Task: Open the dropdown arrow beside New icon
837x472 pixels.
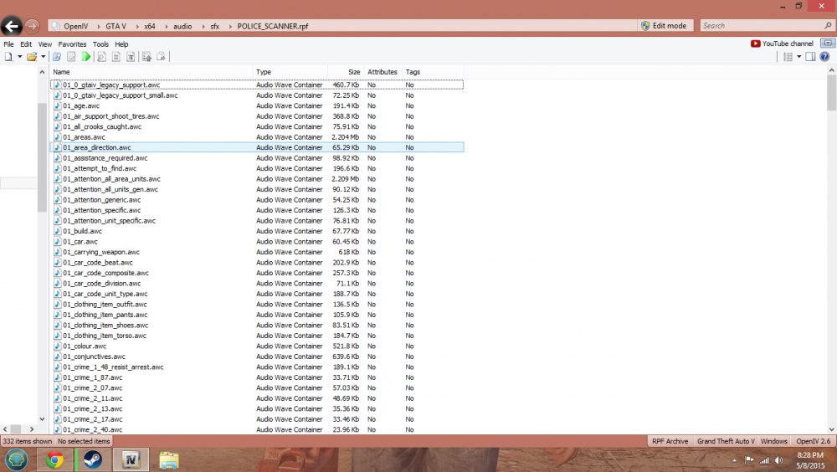Action: pos(20,57)
